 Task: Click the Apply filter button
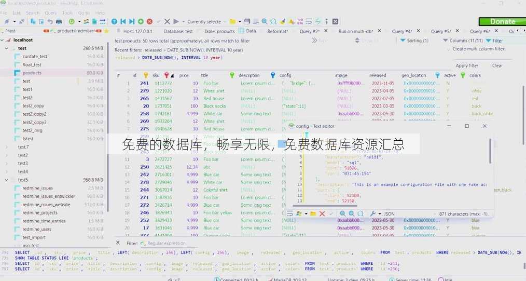[467, 65]
